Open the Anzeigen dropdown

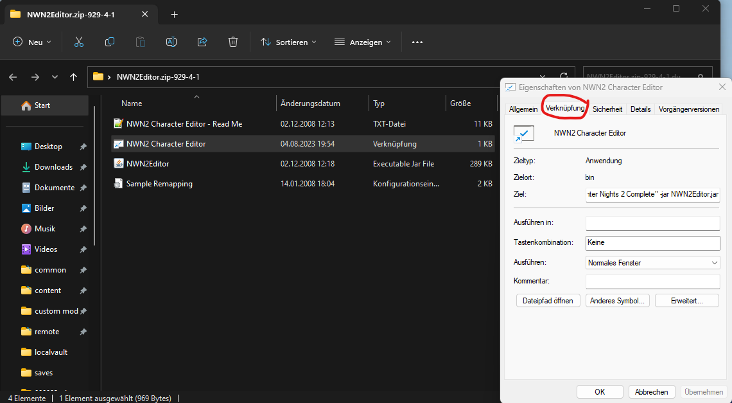(x=362, y=42)
